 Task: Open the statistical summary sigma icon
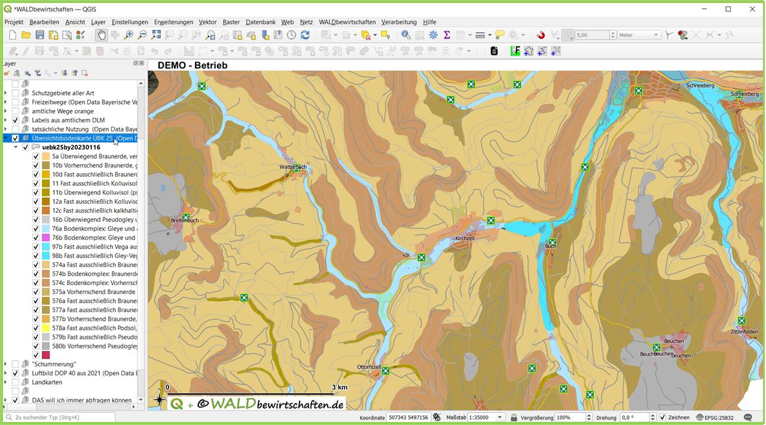[x=447, y=35]
